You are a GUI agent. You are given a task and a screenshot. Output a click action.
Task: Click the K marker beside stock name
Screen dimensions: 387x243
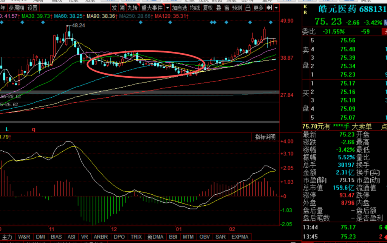[x=305, y=8]
